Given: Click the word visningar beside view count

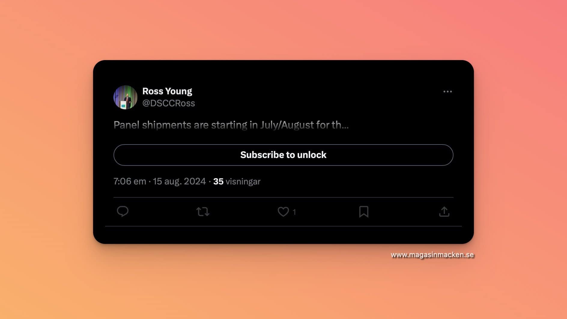Looking at the screenshot, I should pyautogui.click(x=243, y=181).
